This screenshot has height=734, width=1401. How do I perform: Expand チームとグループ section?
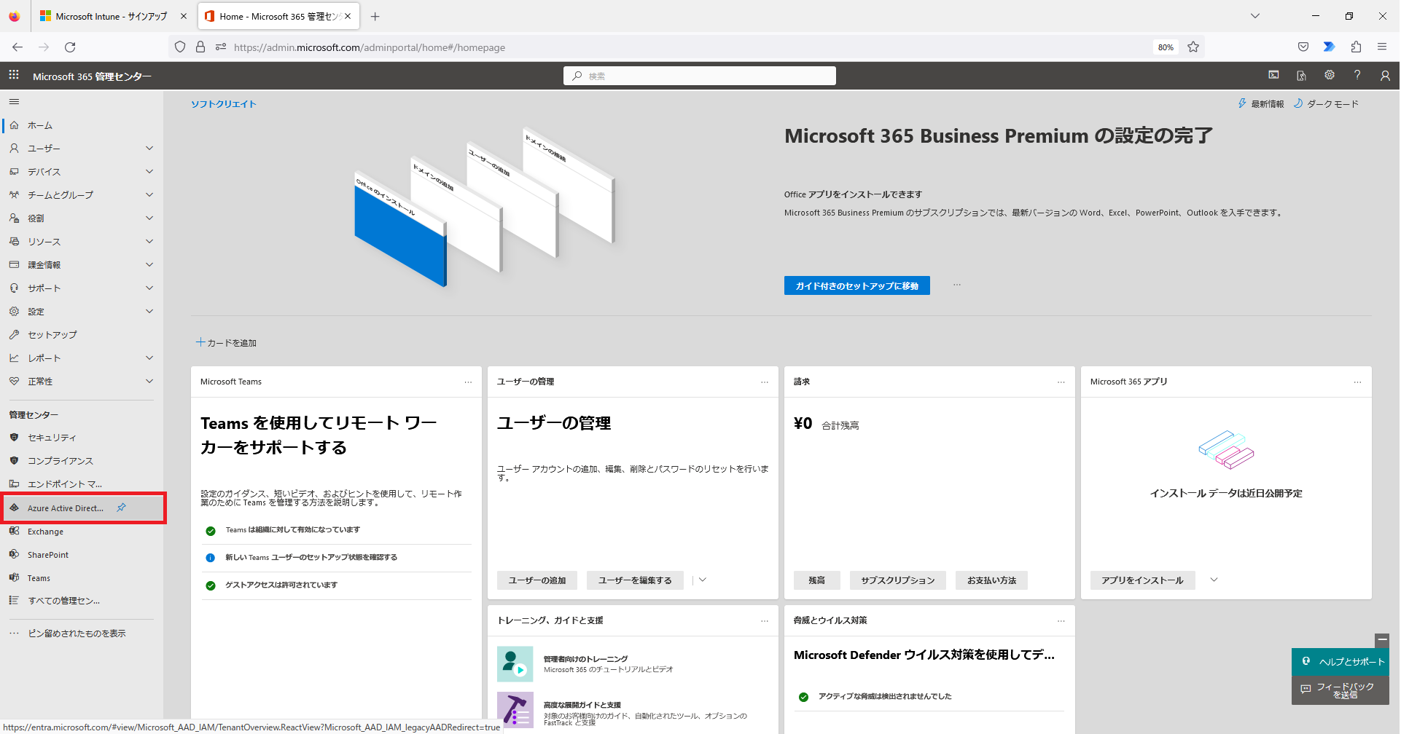[149, 195]
